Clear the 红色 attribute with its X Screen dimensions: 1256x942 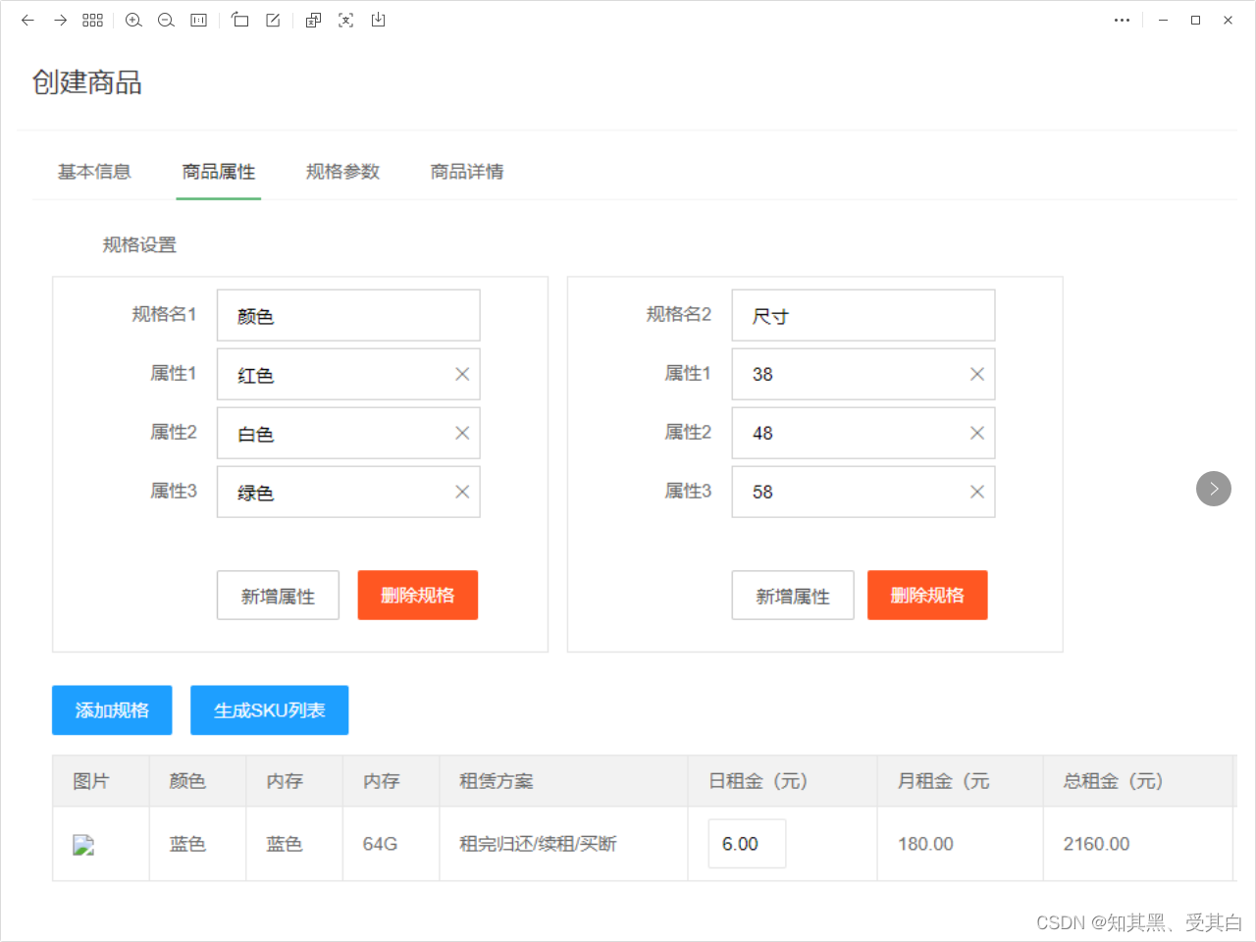(x=462, y=374)
